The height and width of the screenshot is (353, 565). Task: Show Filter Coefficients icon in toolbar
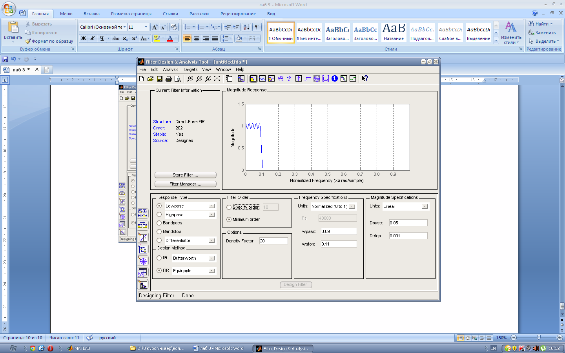point(326,78)
